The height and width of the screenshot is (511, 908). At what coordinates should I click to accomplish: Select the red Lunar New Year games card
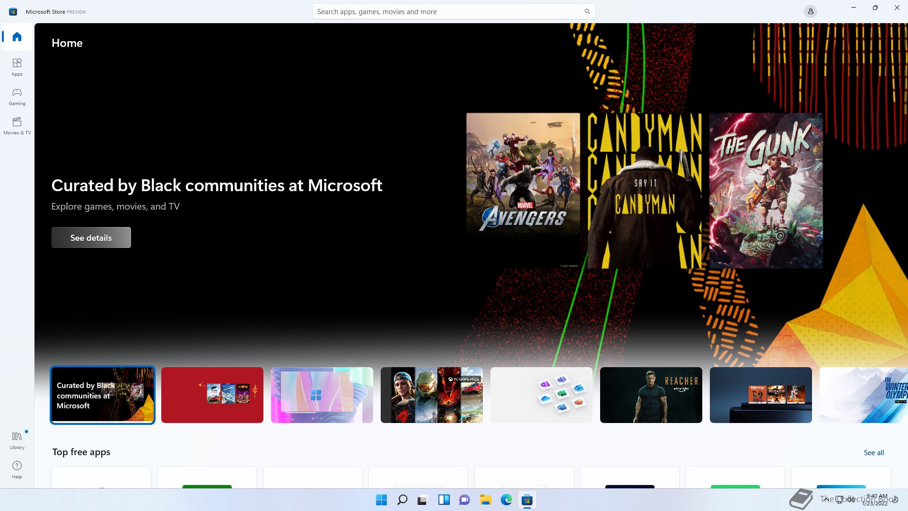point(212,395)
